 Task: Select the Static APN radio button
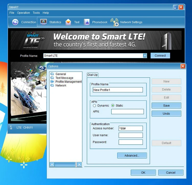pos(113,106)
